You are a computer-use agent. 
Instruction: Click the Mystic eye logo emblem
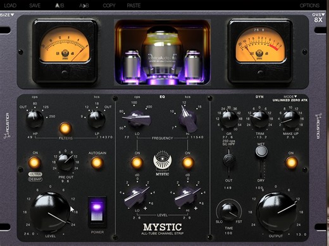point(162,161)
